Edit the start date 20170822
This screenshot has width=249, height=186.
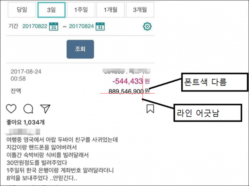click(35, 26)
